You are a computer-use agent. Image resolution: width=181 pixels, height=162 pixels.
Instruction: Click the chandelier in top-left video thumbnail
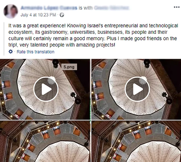click(56, 63)
